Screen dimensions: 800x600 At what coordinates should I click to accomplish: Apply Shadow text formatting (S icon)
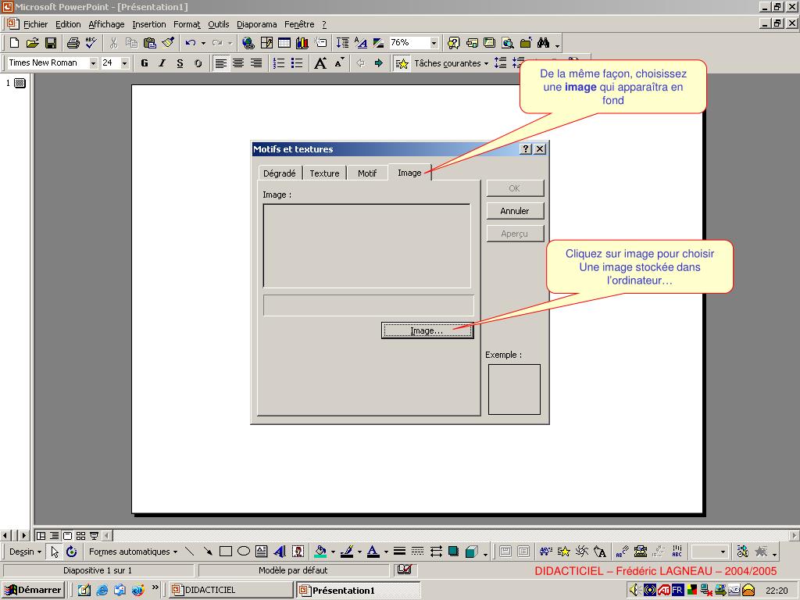(198, 63)
